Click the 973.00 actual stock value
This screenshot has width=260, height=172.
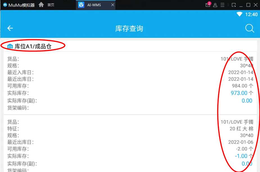click(239, 93)
